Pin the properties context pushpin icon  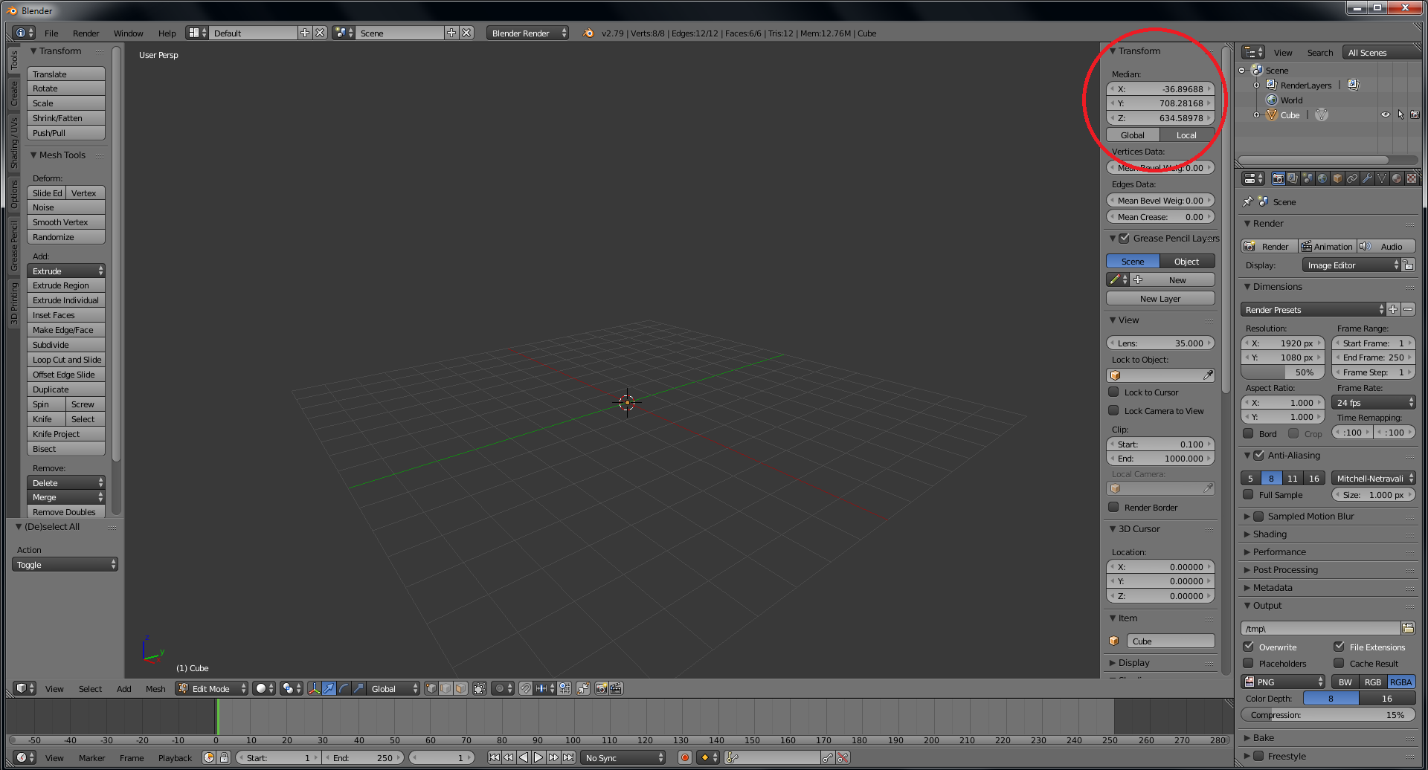click(1248, 201)
